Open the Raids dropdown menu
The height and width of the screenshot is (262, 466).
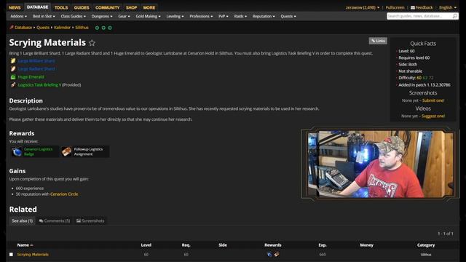click(x=240, y=16)
